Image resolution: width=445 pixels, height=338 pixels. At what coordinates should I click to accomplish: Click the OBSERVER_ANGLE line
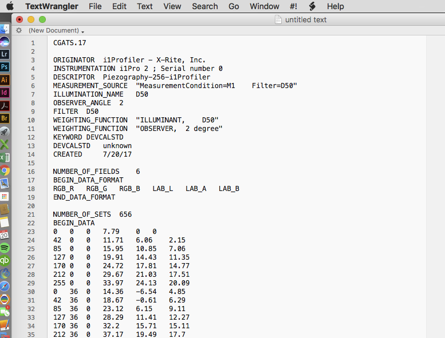click(x=88, y=103)
